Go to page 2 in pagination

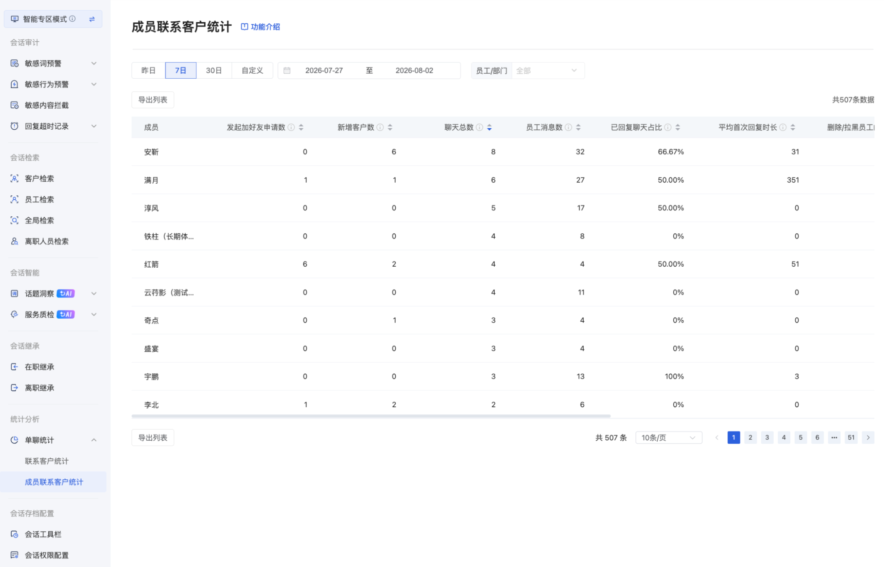tap(751, 438)
